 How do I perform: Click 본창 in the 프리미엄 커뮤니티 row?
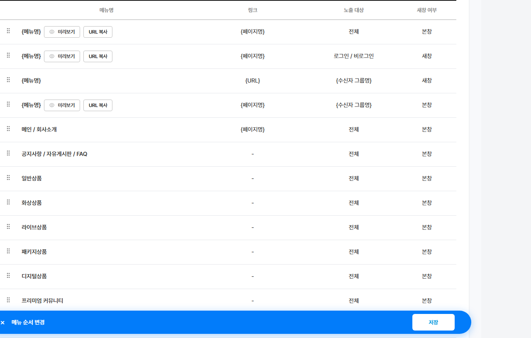[x=427, y=301]
